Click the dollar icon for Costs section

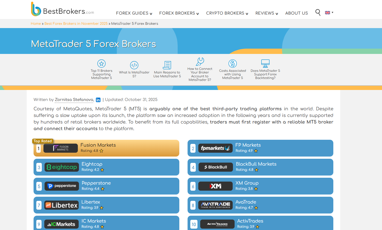point(232,64)
